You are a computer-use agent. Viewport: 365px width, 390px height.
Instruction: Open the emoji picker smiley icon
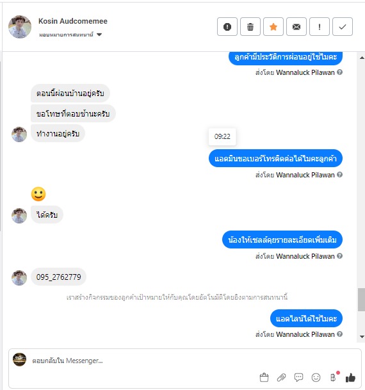316,377
